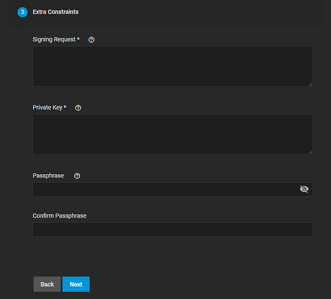
Task: Click the Private Key textarea resize handle
Action: tap(310, 152)
